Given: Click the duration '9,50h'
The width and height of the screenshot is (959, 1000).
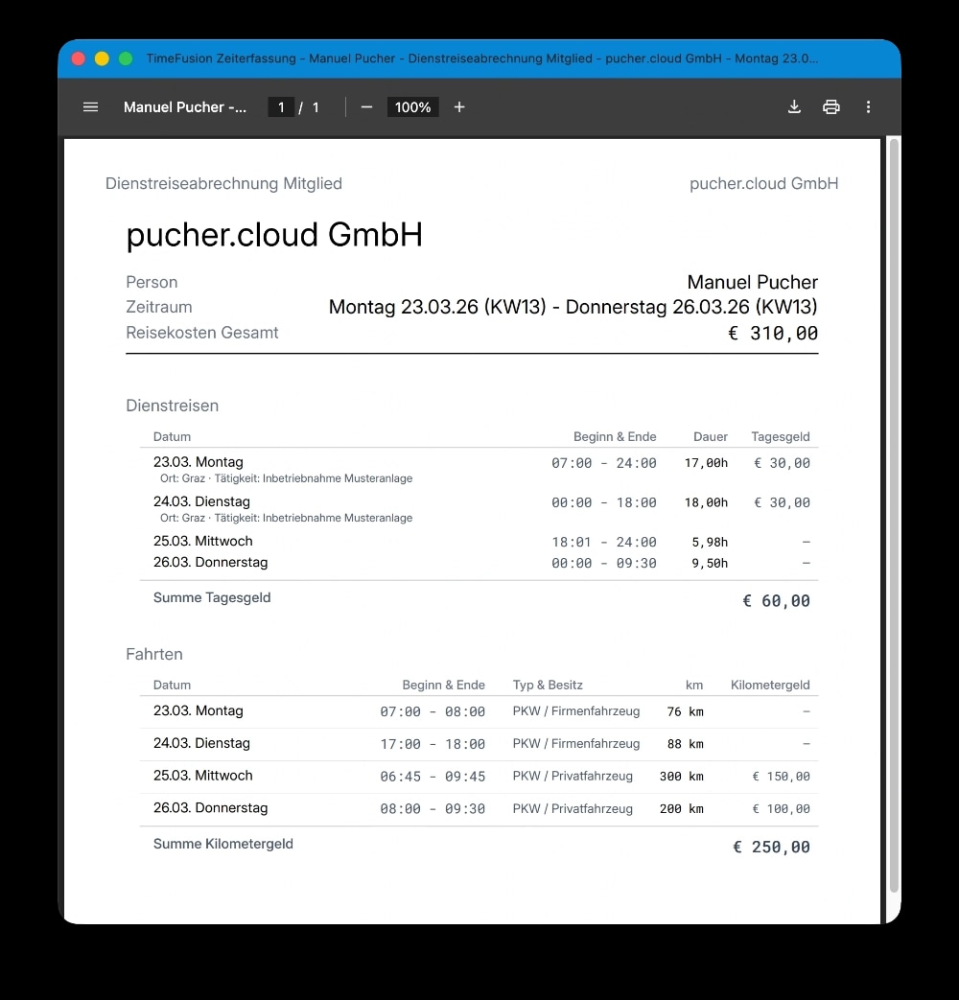Looking at the screenshot, I should pyautogui.click(x=711, y=563).
